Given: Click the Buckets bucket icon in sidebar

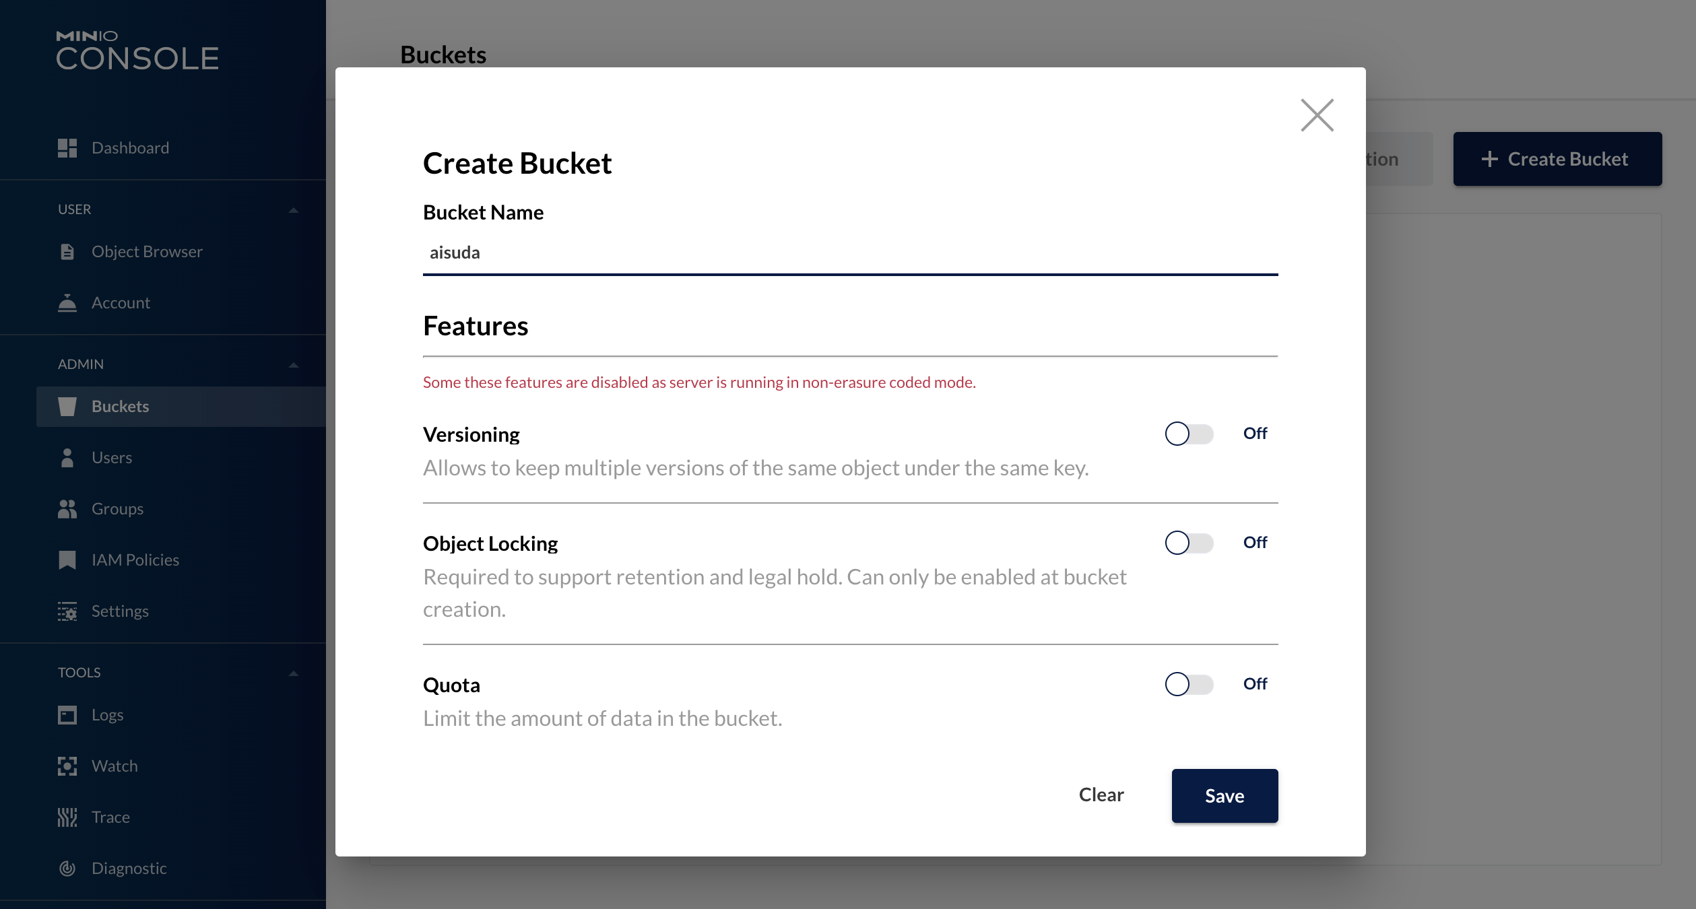Looking at the screenshot, I should coord(67,407).
